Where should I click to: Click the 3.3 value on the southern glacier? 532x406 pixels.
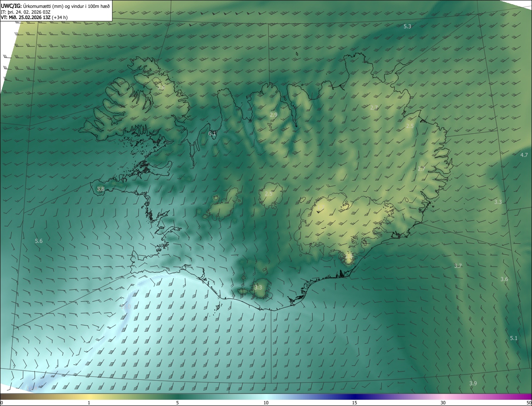[x=258, y=287]
